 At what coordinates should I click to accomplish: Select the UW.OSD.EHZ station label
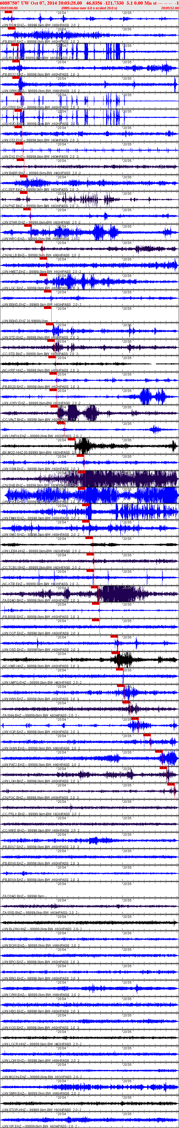pyautogui.click(x=41, y=649)
